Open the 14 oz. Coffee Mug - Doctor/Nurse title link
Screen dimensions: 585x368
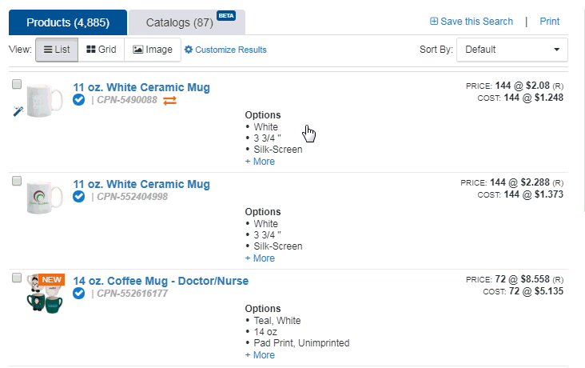coord(161,281)
